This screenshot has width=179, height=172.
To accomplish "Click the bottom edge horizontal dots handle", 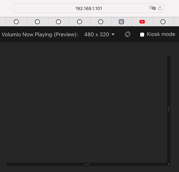I will pyautogui.click(x=87, y=164).
